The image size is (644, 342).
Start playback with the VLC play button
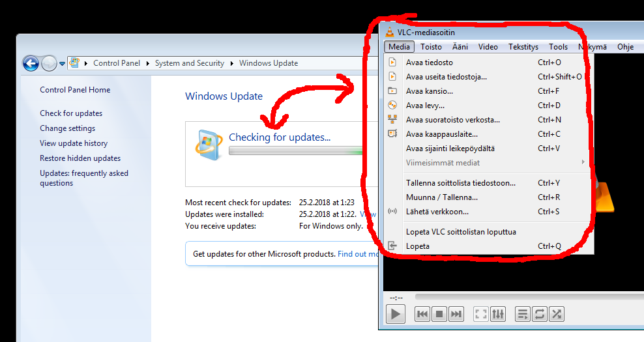point(396,315)
